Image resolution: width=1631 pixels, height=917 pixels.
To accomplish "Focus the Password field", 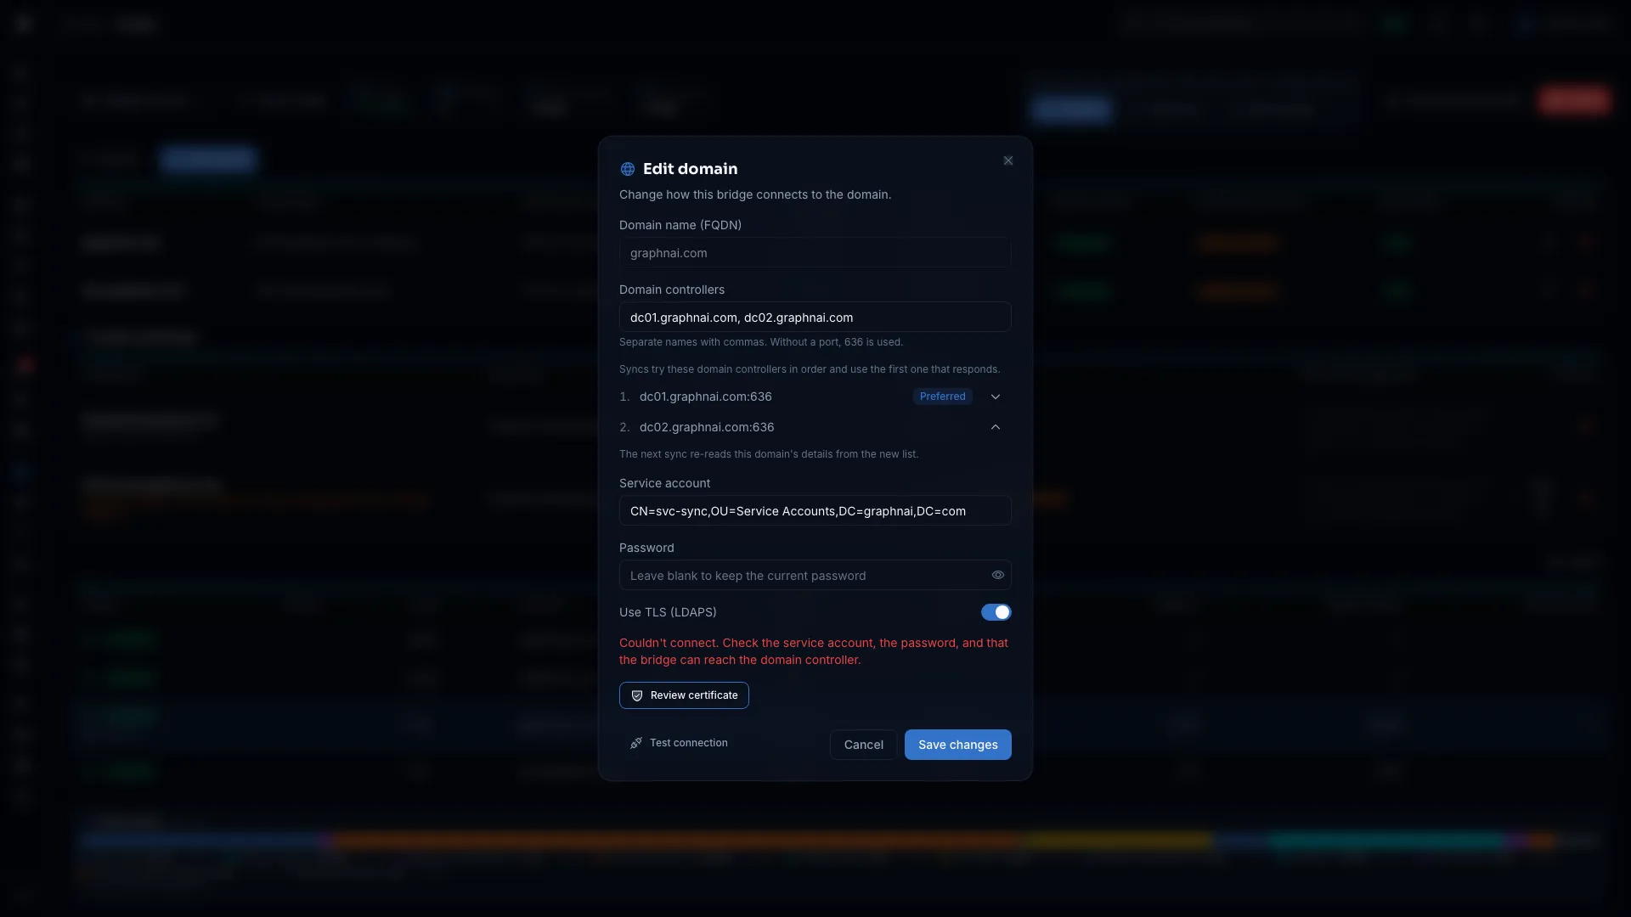I will tap(815, 576).
